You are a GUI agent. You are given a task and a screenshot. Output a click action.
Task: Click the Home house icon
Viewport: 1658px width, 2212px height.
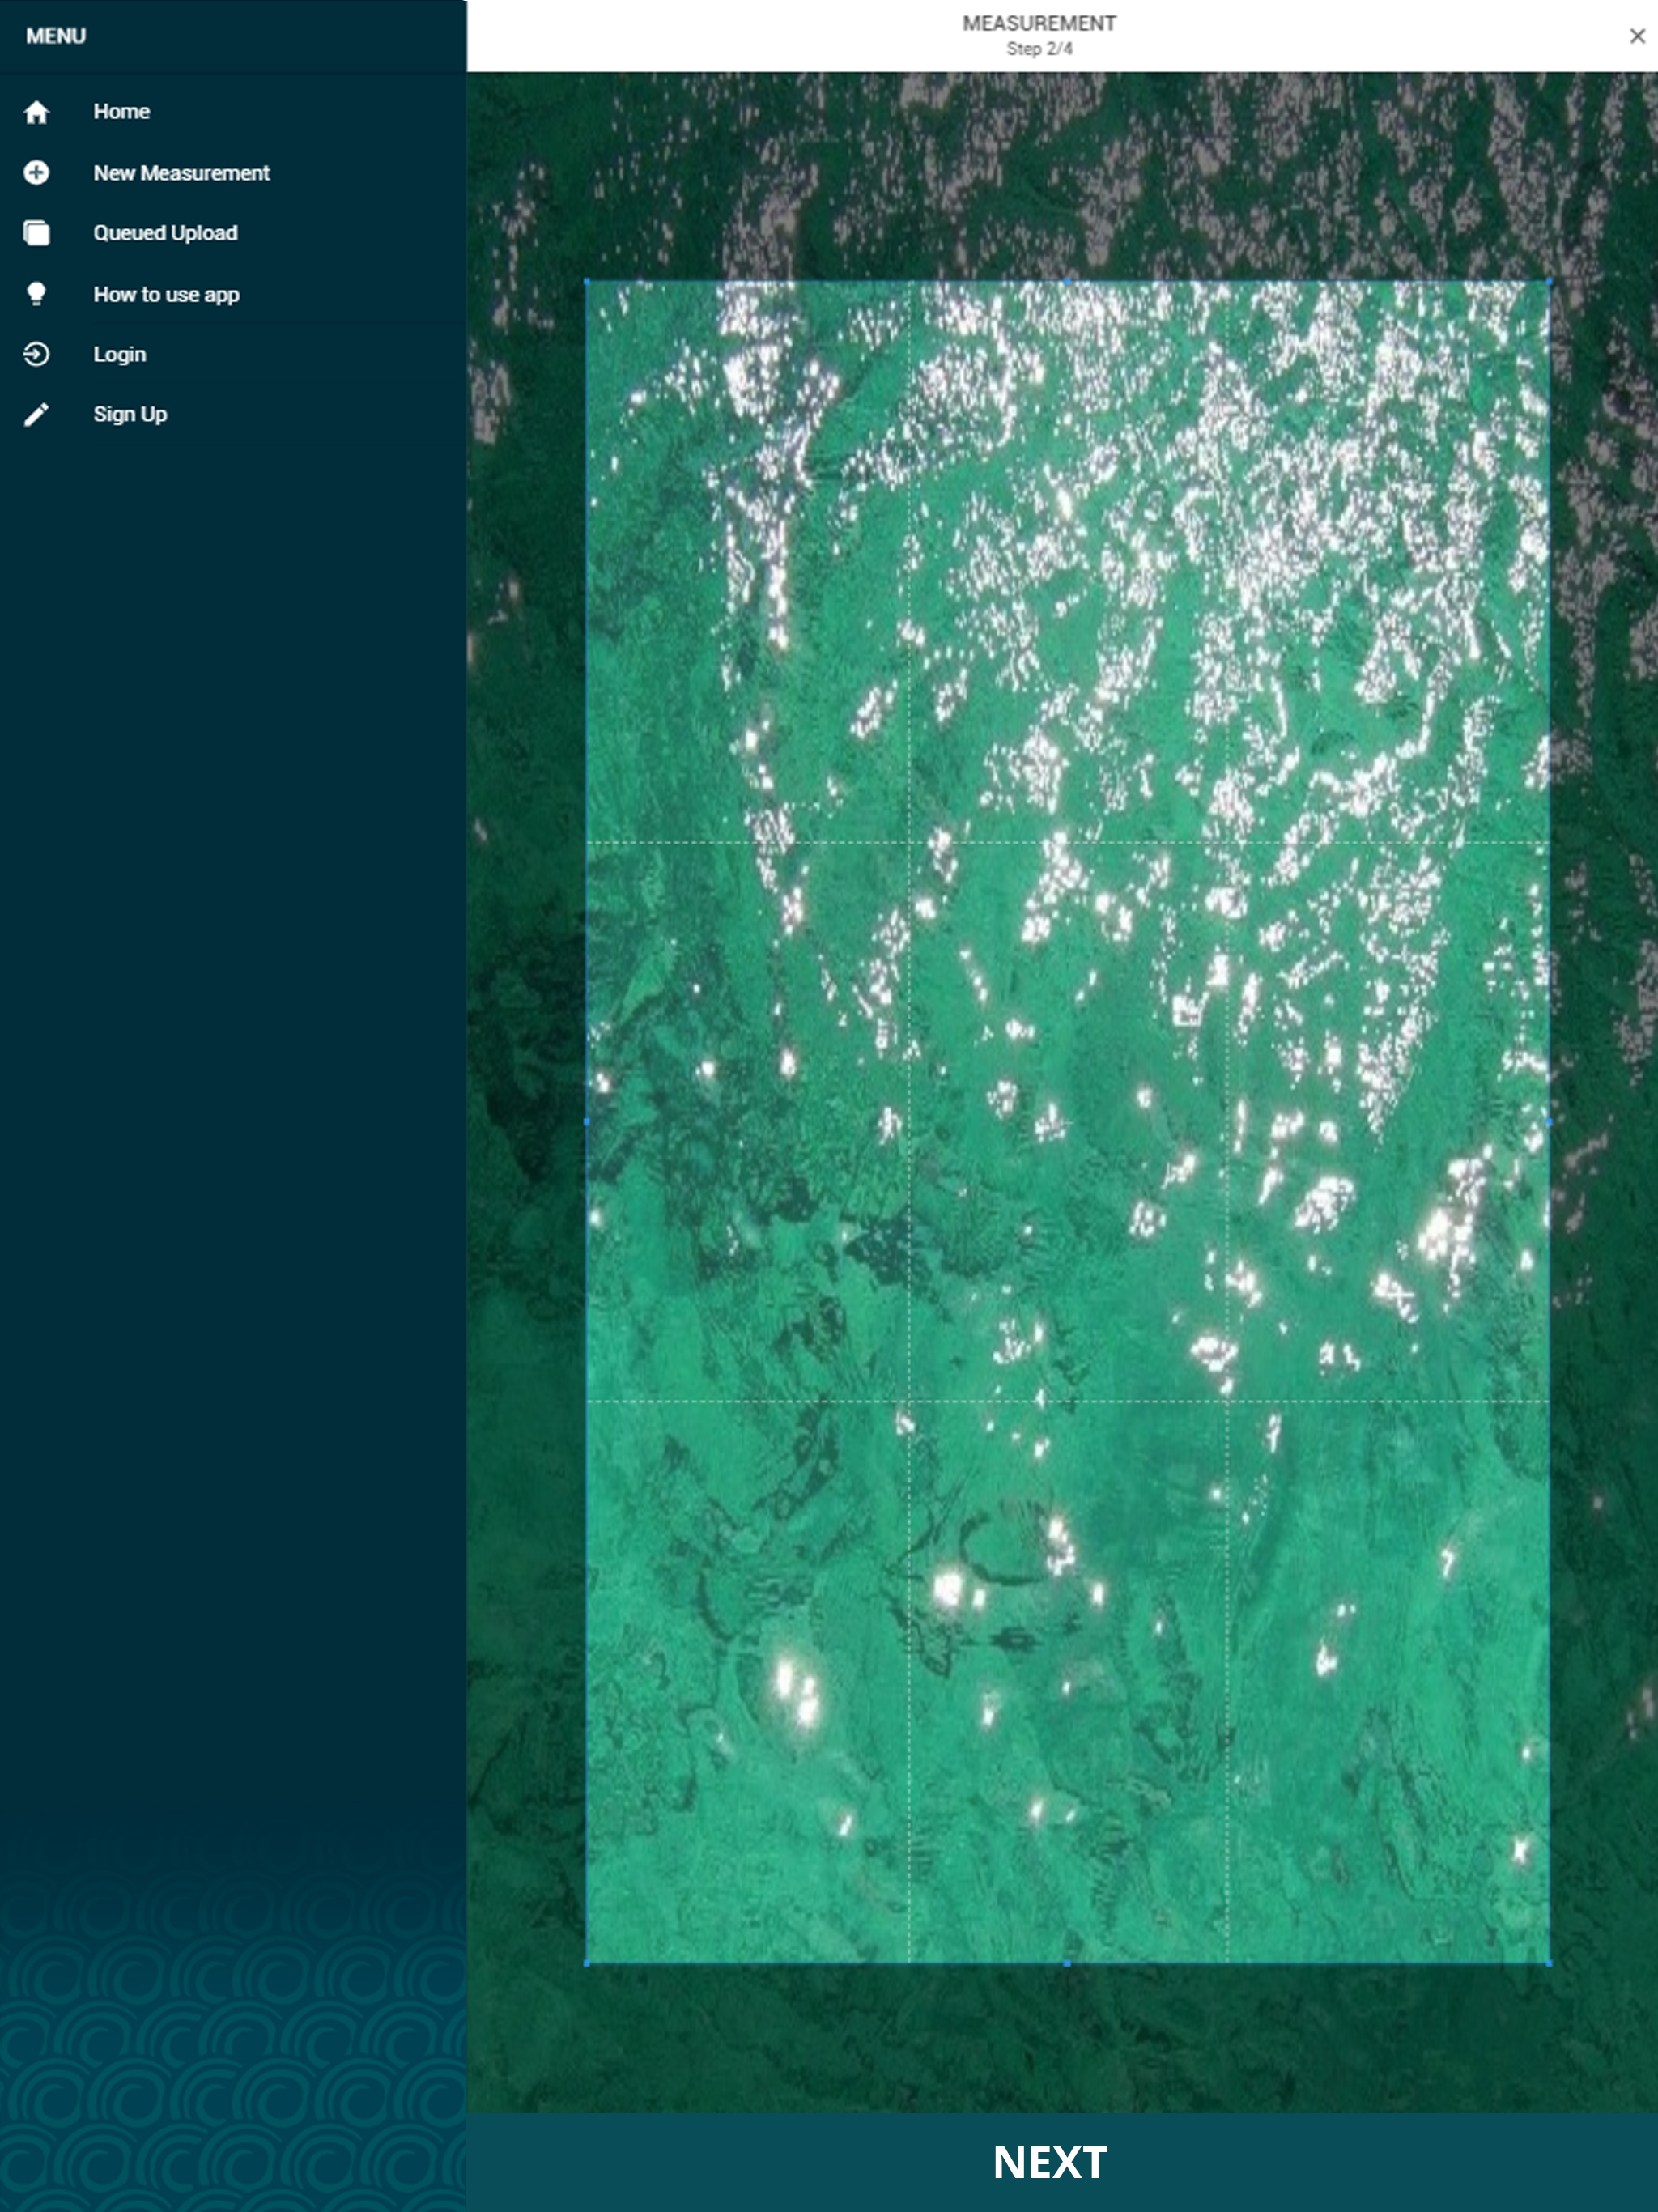[x=36, y=112]
